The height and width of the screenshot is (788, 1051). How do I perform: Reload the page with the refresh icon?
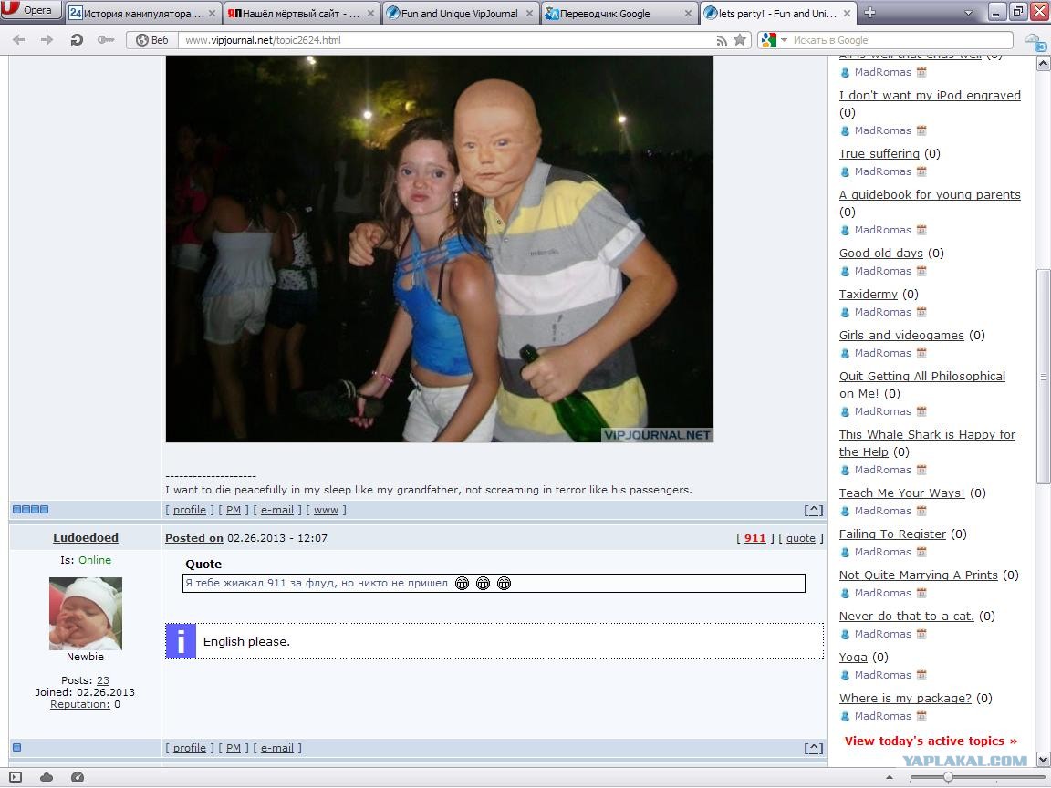[77, 40]
